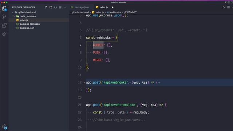Collapse all folders in Explorer
The width and height of the screenshot is (233, 131).
coord(60,7)
